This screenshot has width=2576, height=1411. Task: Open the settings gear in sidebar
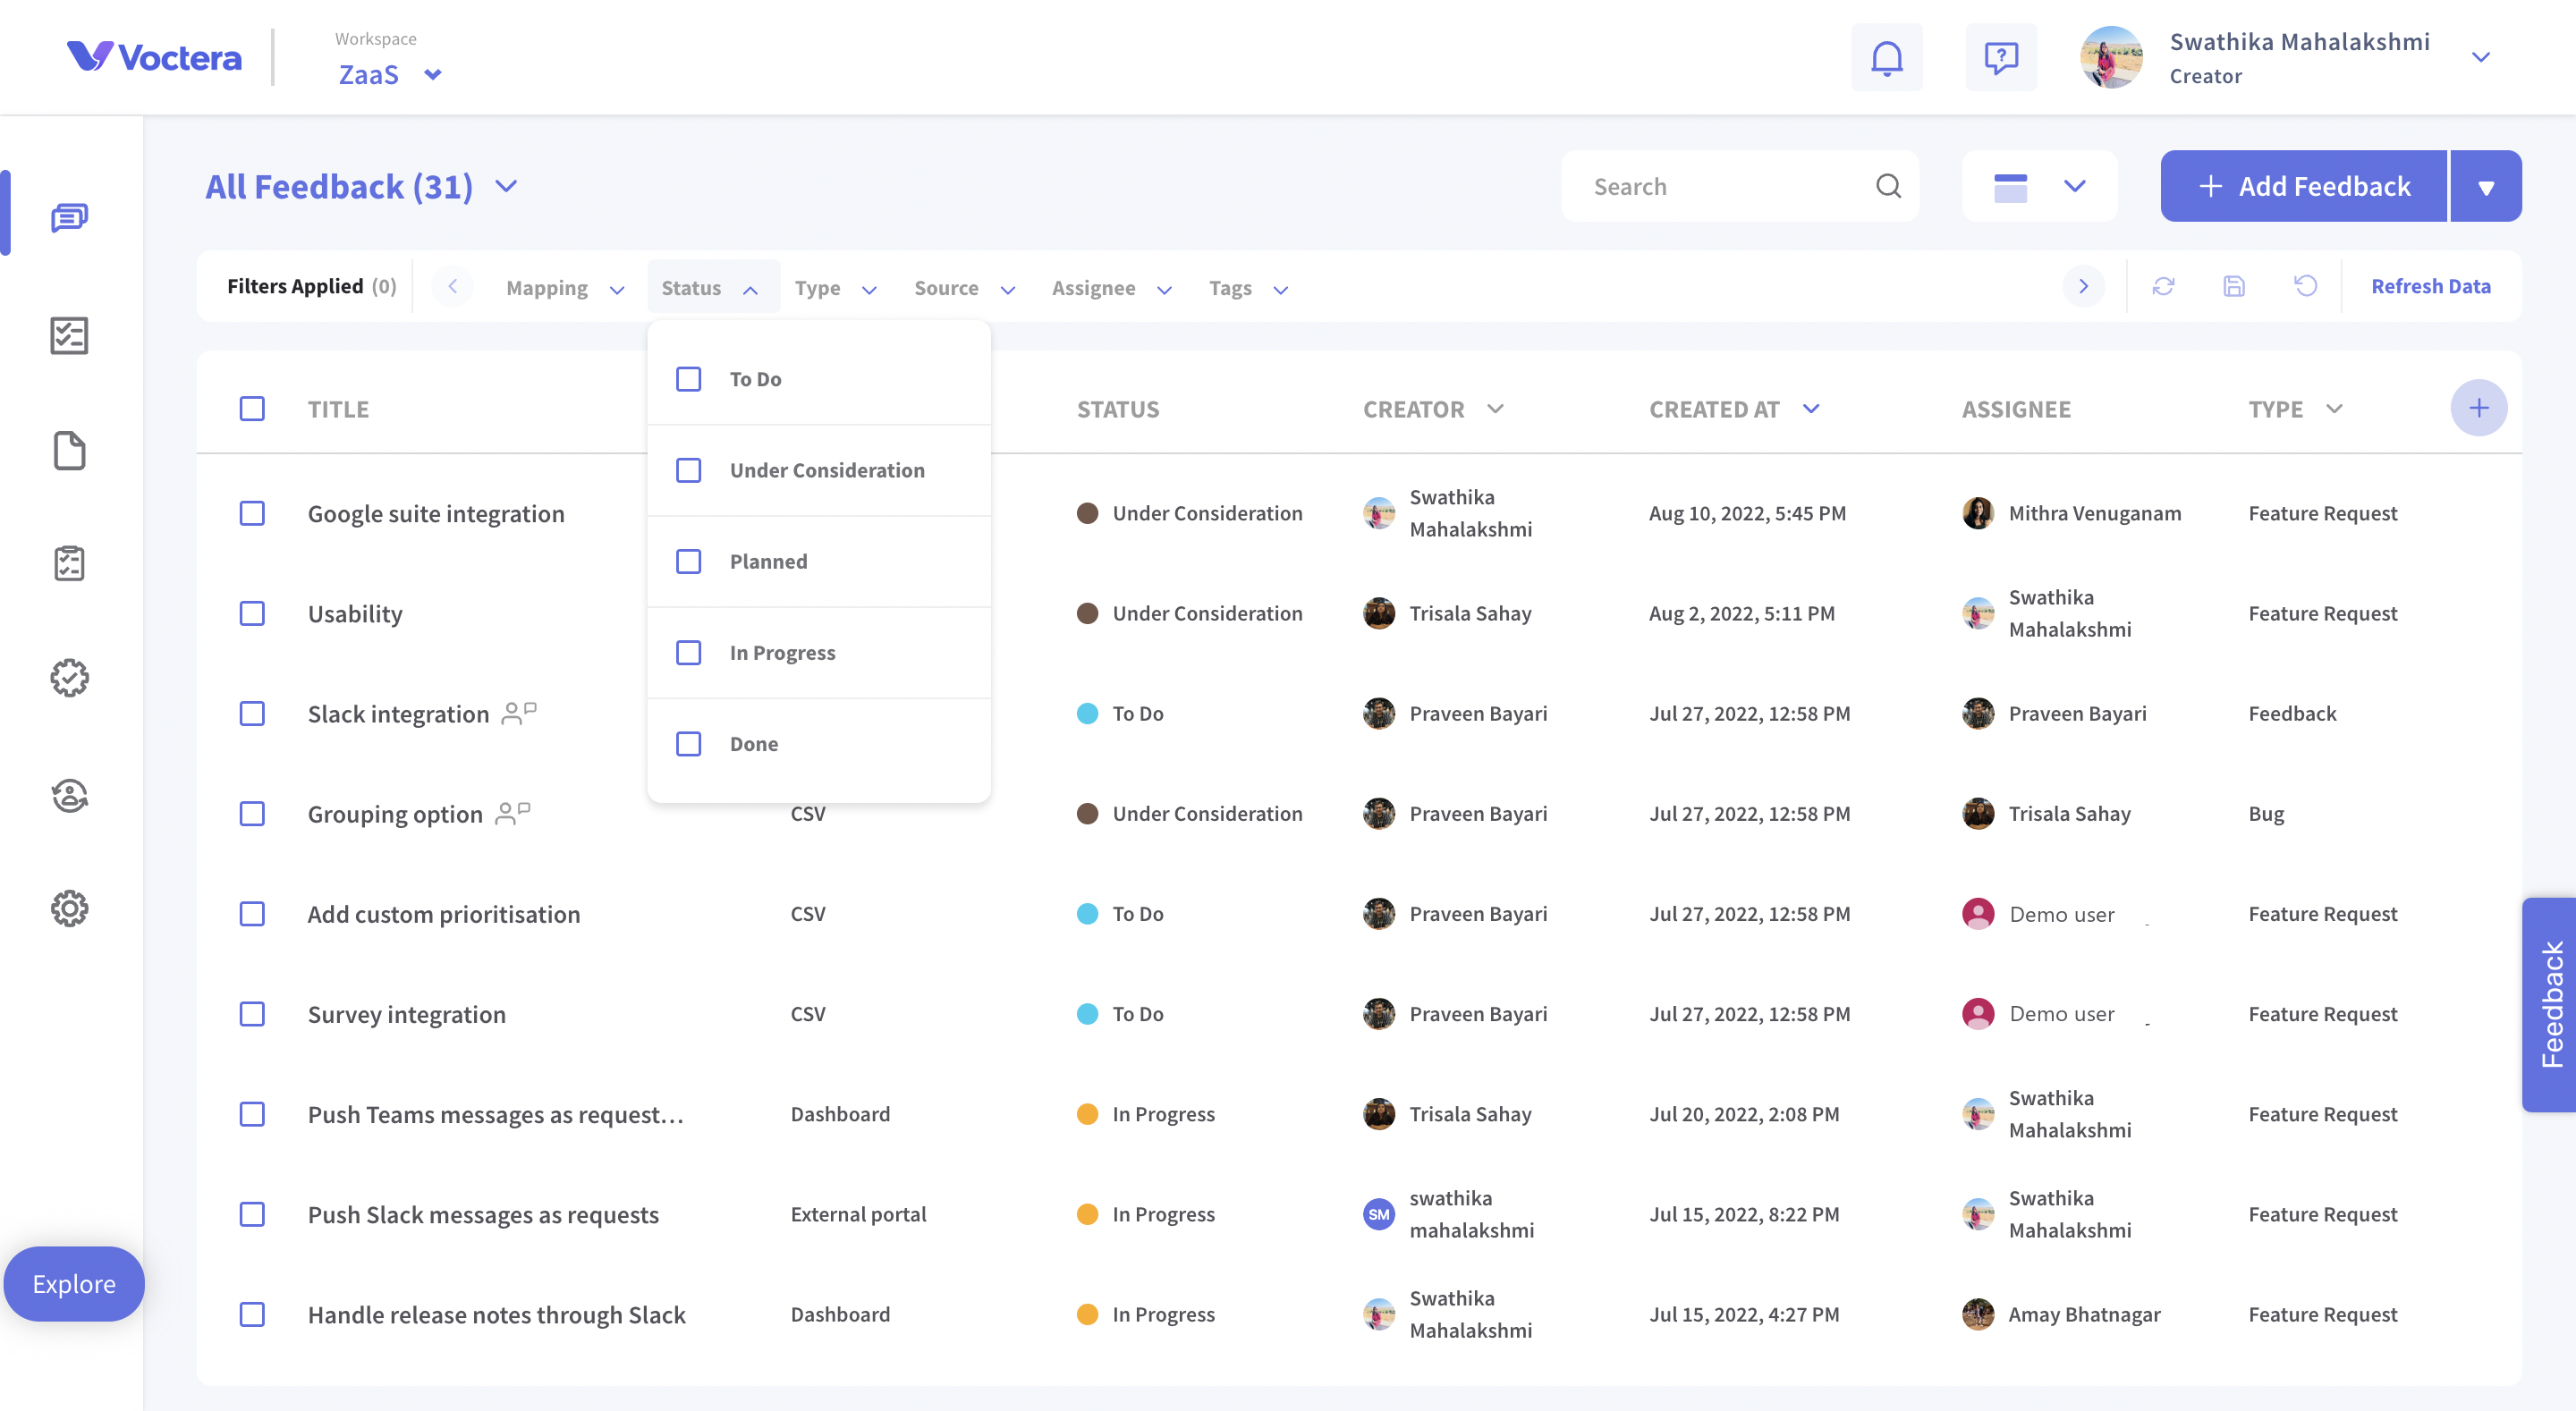[69, 909]
